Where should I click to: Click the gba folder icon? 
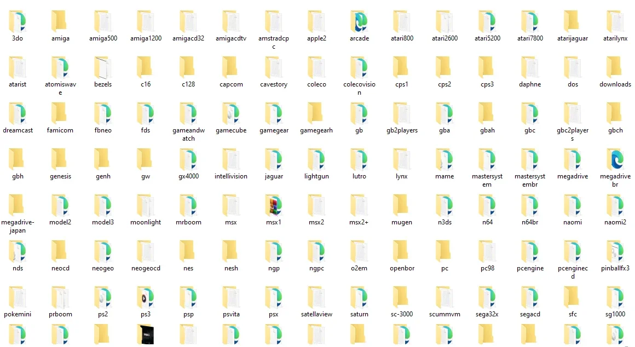[444, 113]
